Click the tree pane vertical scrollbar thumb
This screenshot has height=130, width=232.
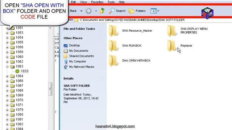tap(50, 89)
